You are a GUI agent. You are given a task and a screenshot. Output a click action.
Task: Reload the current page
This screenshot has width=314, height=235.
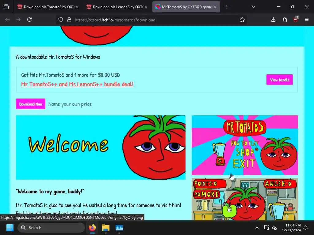click(x=29, y=20)
